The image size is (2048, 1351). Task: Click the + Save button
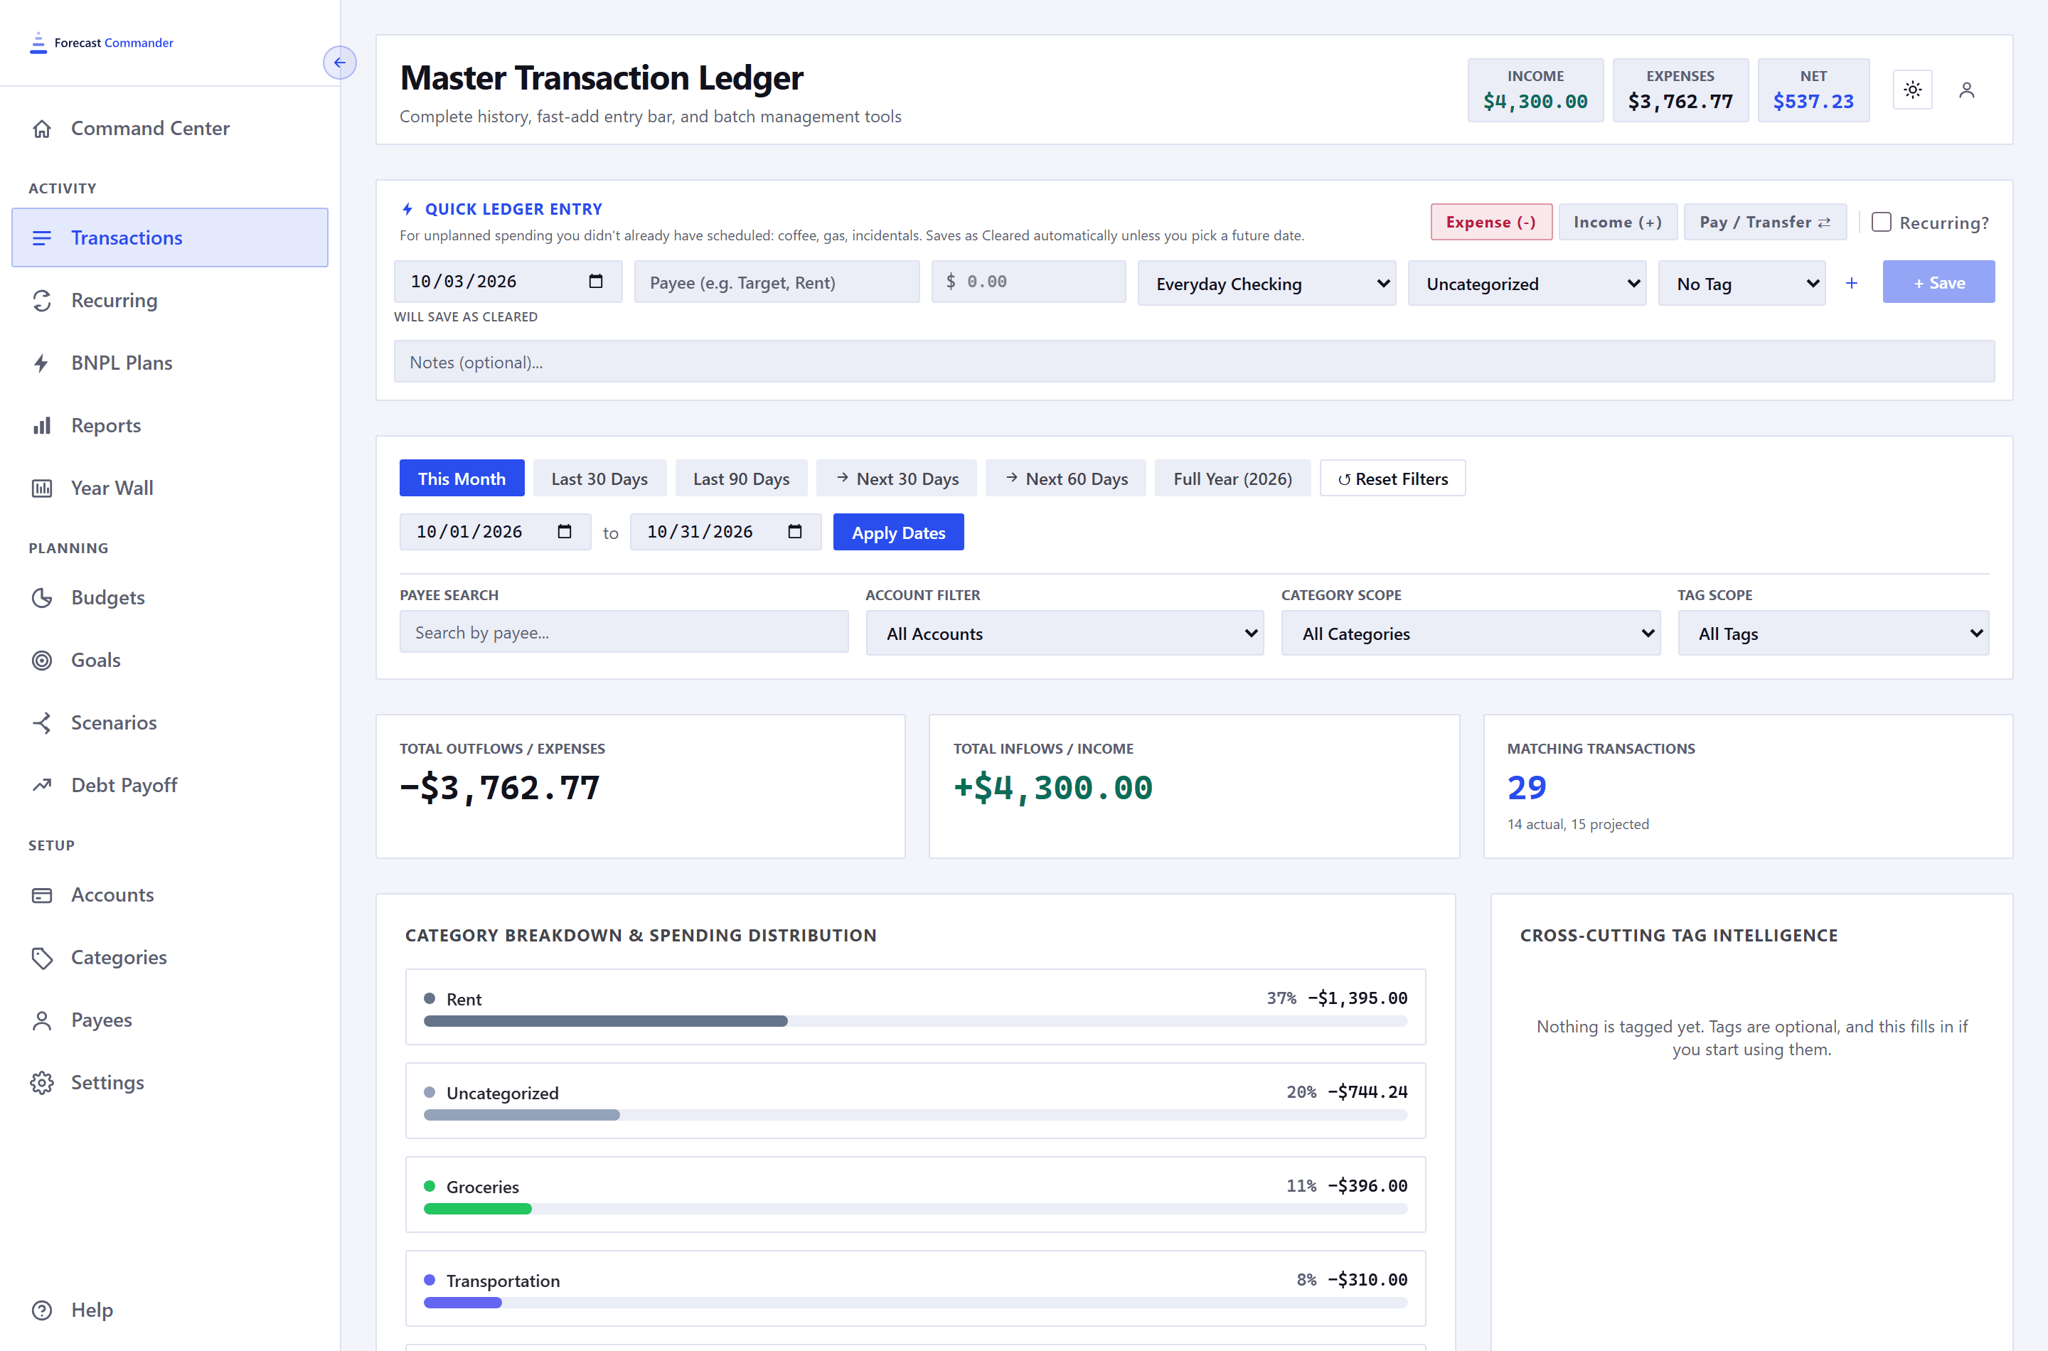coord(1938,282)
